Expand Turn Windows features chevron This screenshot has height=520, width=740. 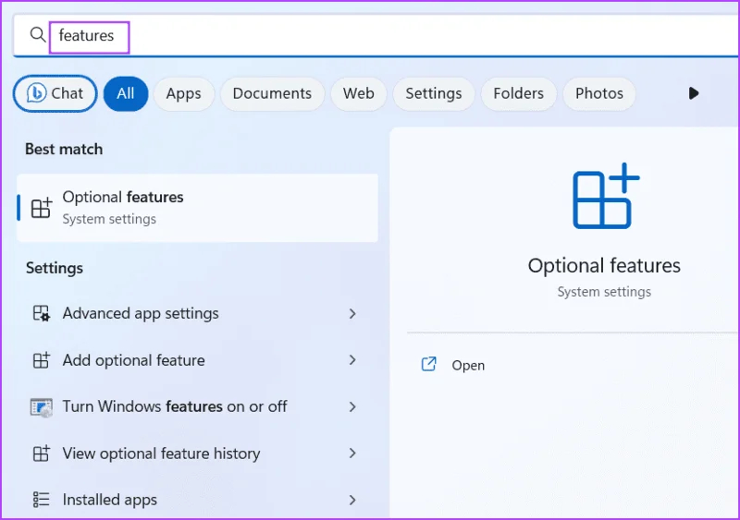pos(352,406)
